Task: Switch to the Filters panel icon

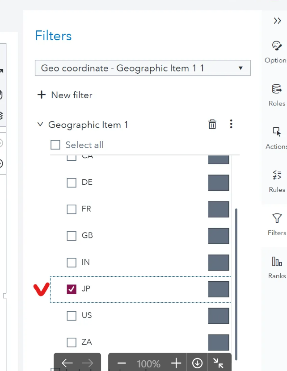Action: pyautogui.click(x=277, y=218)
